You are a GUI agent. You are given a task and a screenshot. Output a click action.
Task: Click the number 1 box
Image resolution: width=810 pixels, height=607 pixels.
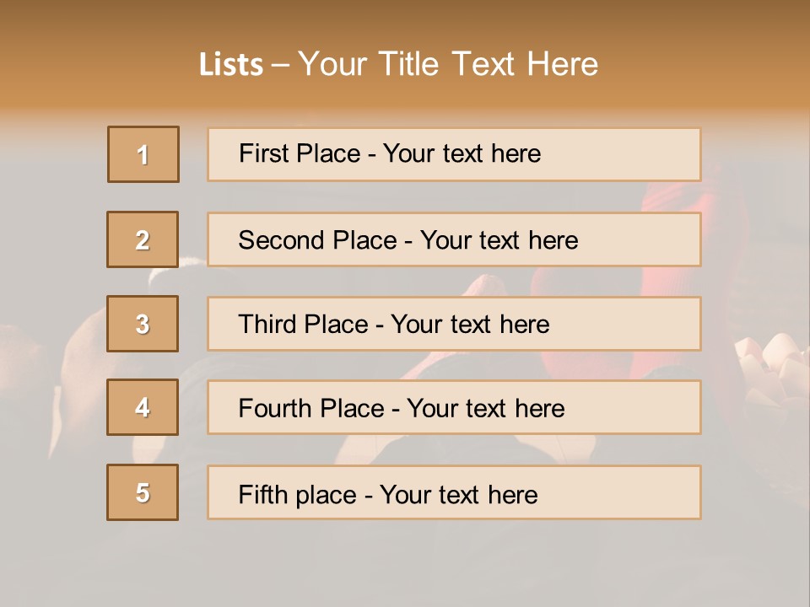tap(143, 154)
